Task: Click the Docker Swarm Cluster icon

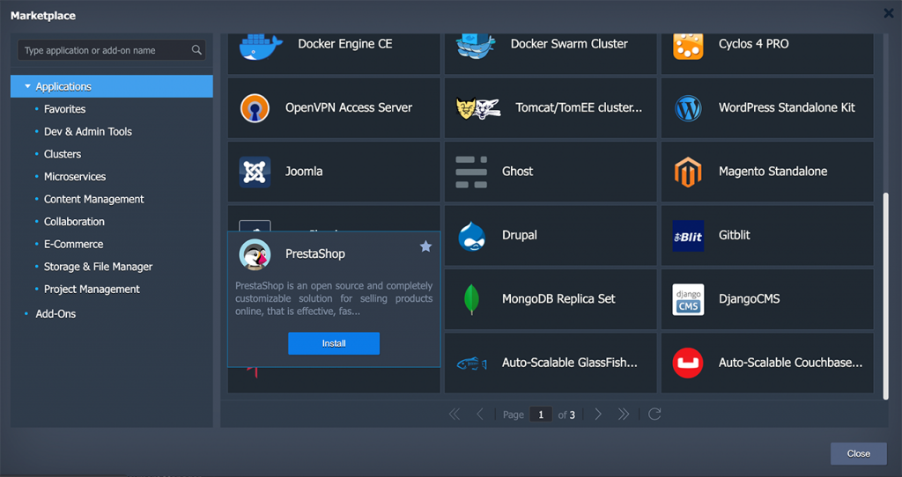Action: (x=476, y=46)
